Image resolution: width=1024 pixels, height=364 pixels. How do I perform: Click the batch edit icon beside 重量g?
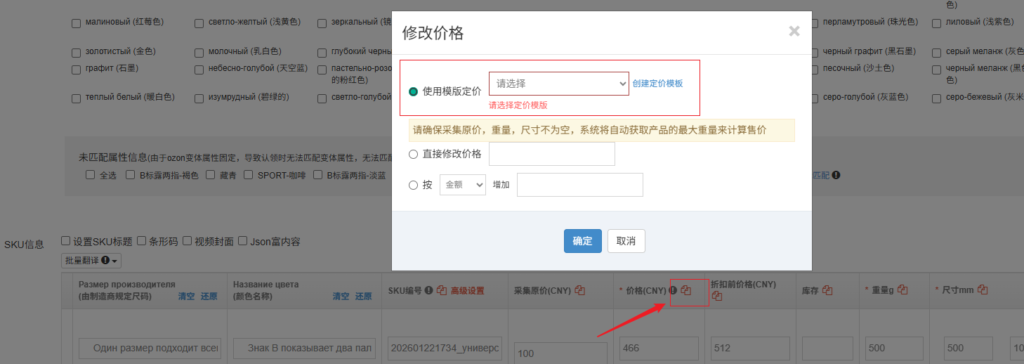(902, 290)
